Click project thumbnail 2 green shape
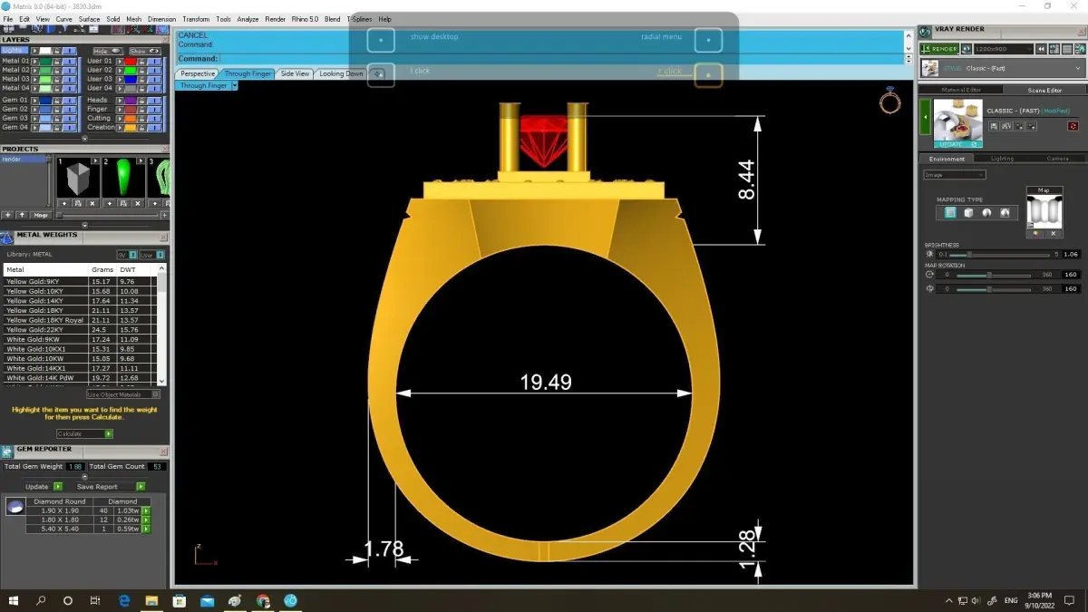The height and width of the screenshot is (612, 1088). pos(123,178)
